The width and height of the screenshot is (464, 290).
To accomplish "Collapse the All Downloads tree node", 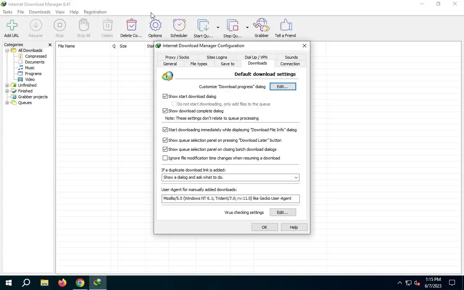I will [x=7, y=50].
